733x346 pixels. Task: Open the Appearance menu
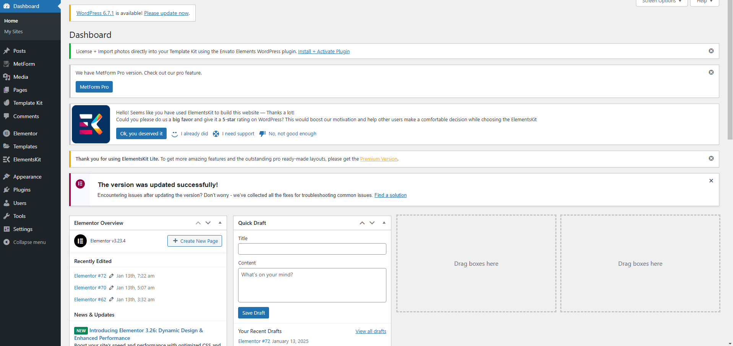(27, 177)
